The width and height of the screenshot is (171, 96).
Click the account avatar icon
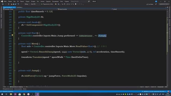click(156, 1)
